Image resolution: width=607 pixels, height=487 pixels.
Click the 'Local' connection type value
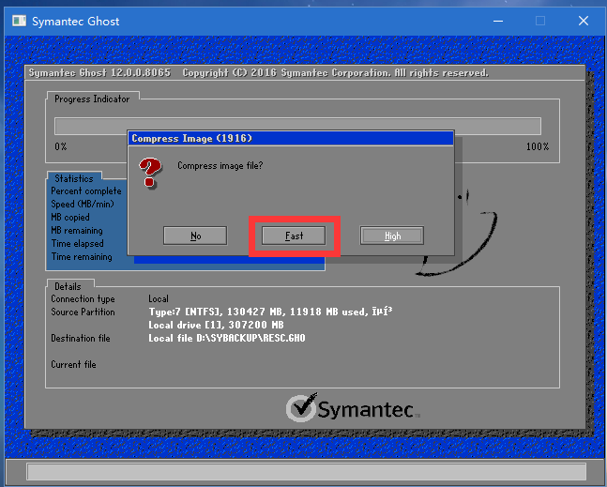tap(159, 298)
